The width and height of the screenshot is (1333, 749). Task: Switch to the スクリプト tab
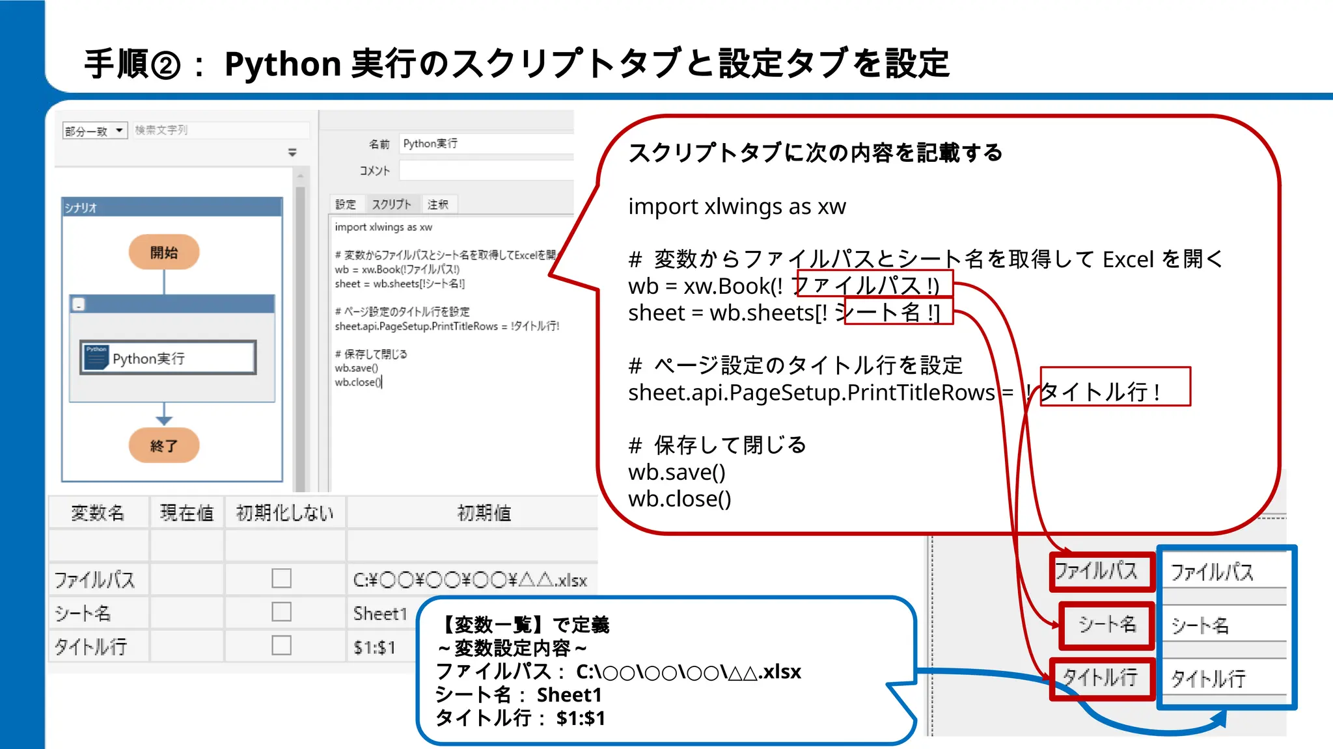point(392,204)
